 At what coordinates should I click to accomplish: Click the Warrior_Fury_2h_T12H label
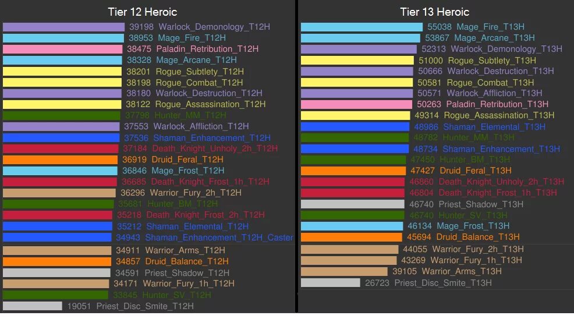pos(196,192)
